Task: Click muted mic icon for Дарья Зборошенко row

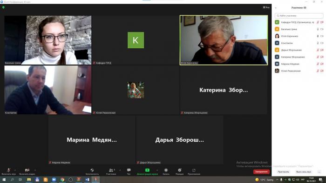Action: [x=318, y=50]
